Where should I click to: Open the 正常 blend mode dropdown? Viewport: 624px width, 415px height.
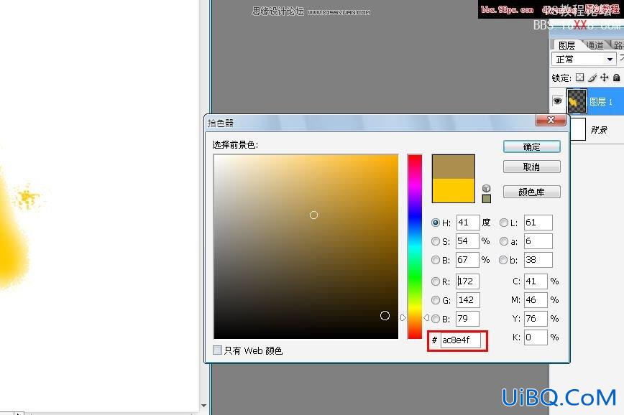coord(584,59)
